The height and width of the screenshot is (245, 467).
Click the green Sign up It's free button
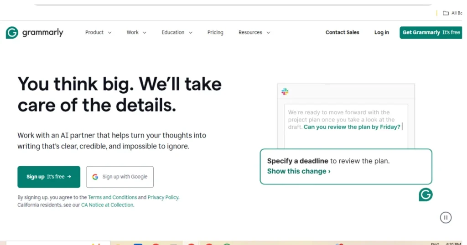click(49, 177)
